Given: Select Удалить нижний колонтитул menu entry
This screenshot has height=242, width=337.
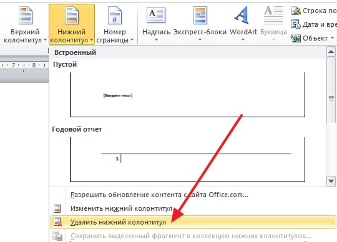Looking at the screenshot, I should tap(193, 222).
